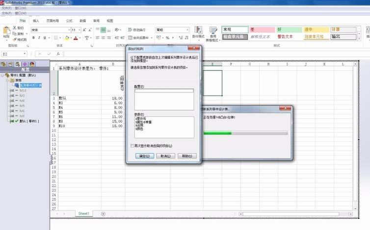This screenshot has width=370, height=230.
Task: Switch to the 插入 (Insert) ribbon tab
Action: click(36, 21)
